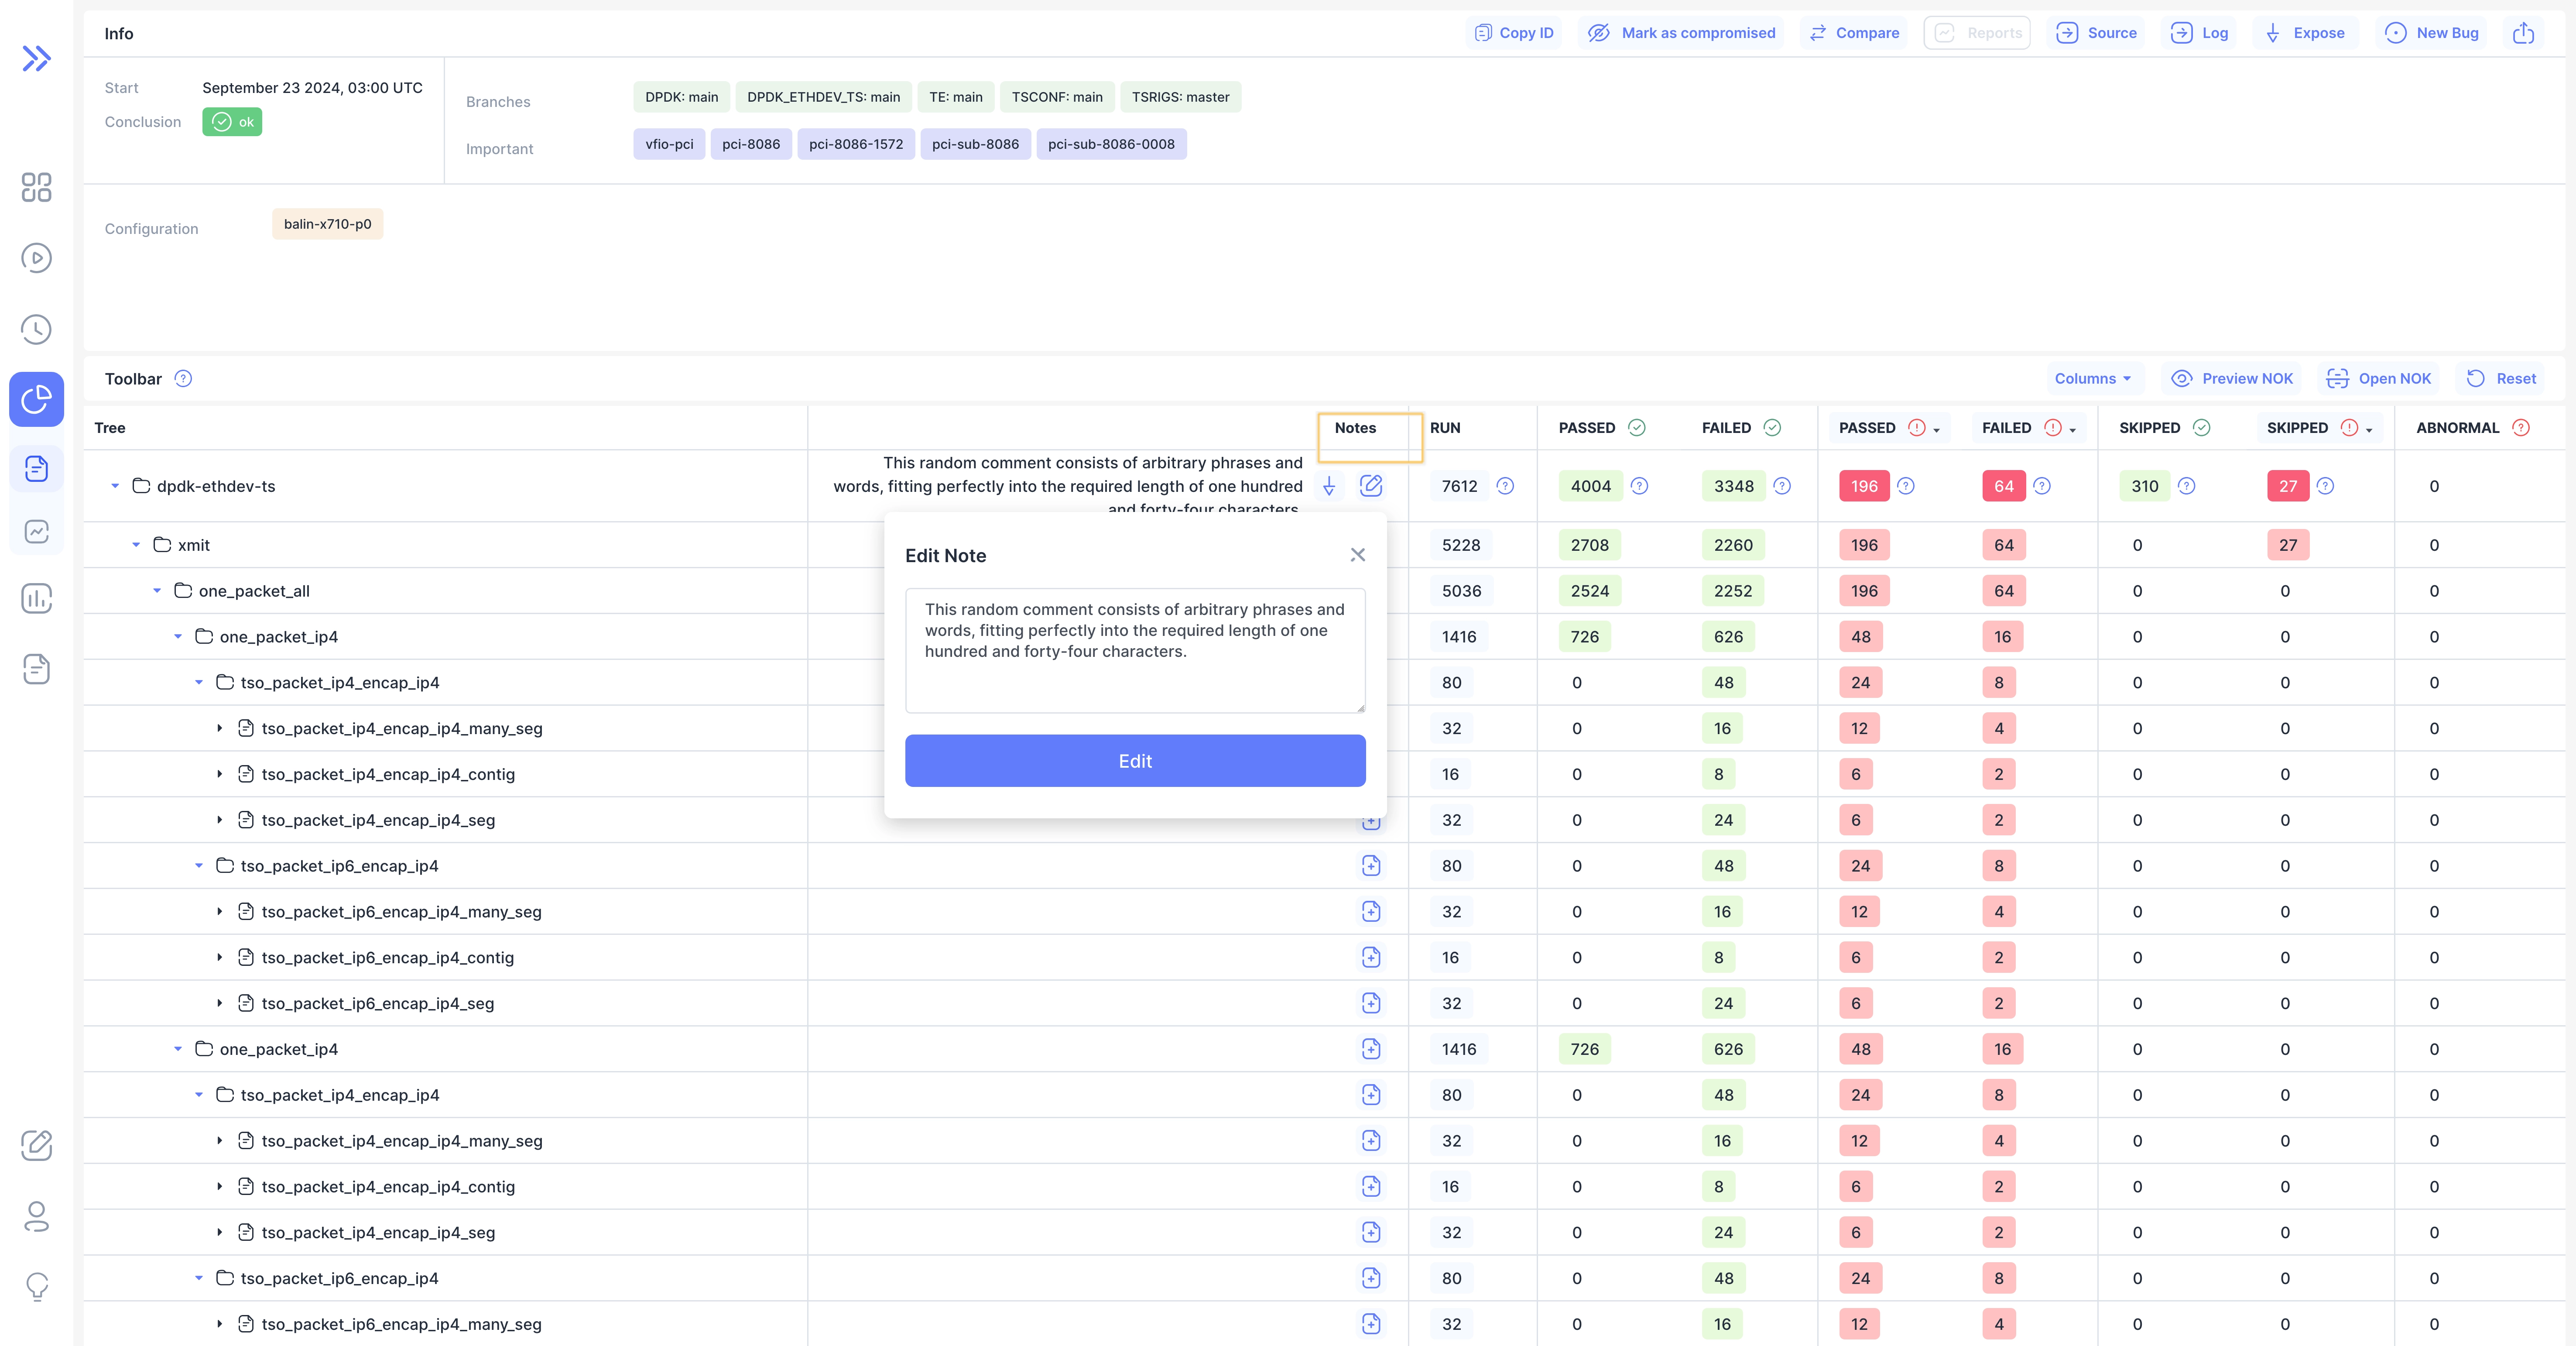The width and height of the screenshot is (2576, 1346).
Task: Open the Columns dropdown
Action: pos(2092,378)
